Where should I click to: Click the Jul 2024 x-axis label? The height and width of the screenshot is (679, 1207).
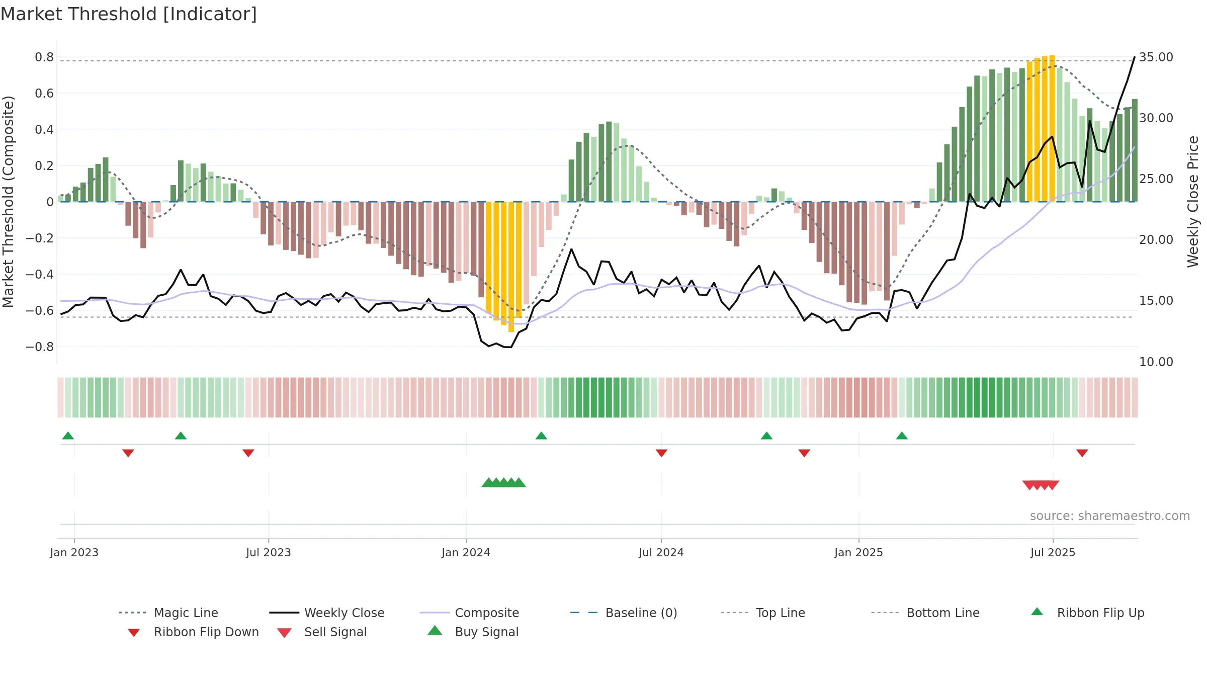point(661,552)
